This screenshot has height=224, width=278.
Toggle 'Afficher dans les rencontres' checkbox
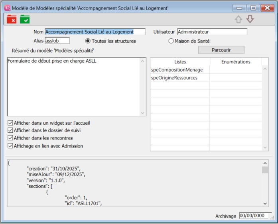(10, 138)
